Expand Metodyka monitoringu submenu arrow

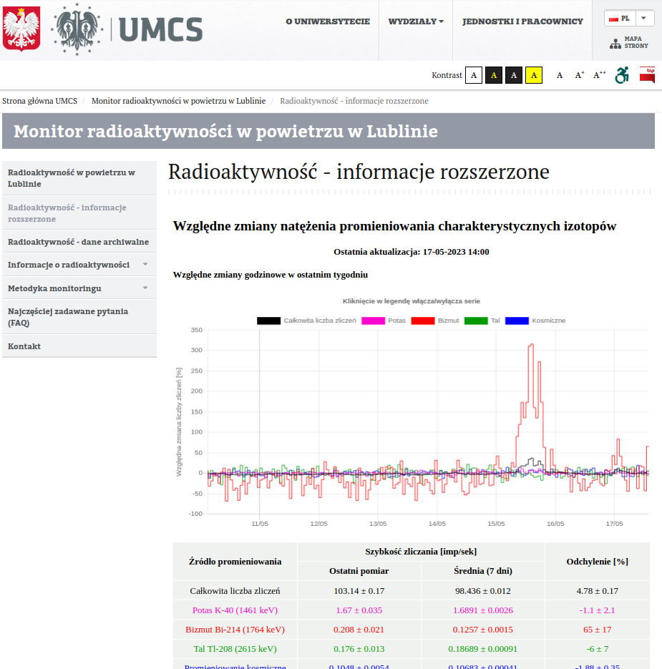[145, 288]
